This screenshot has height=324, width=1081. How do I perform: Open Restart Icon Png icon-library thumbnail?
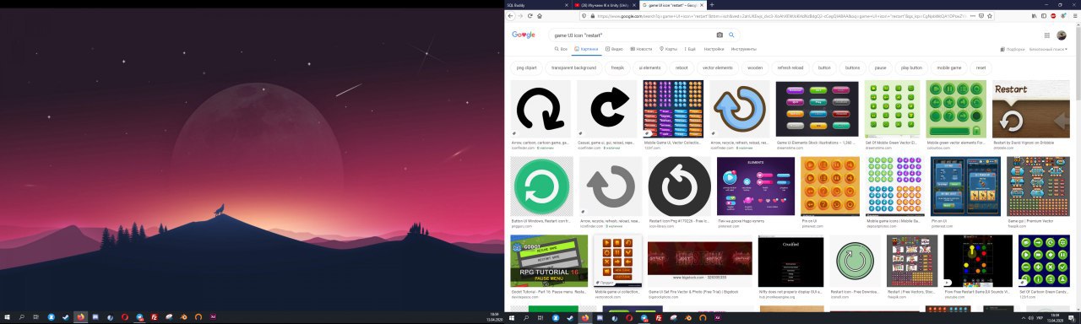(x=679, y=186)
